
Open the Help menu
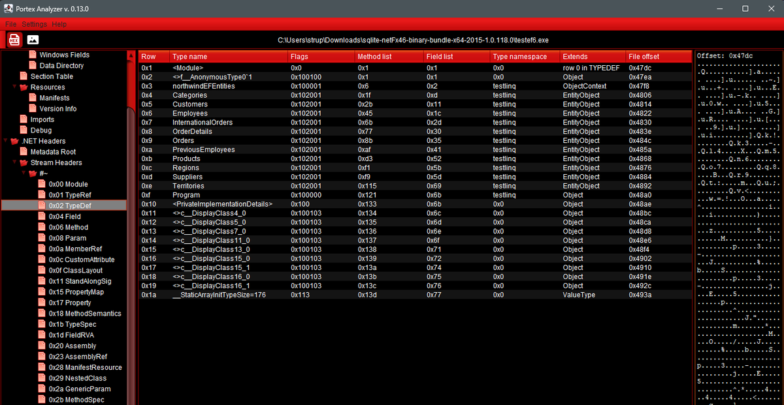(59, 24)
